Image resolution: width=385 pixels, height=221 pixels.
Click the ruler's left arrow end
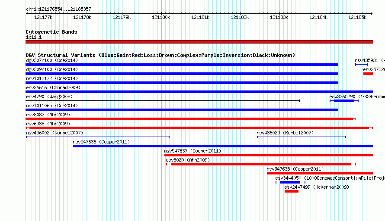coord(27,13)
